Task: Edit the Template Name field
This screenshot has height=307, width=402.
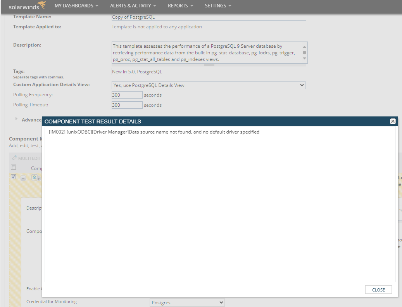Action: (x=209, y=17)
